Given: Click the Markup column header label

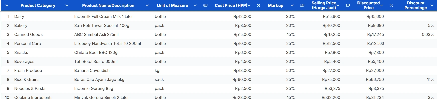Looking at the screenshot, I should [275, 5].
